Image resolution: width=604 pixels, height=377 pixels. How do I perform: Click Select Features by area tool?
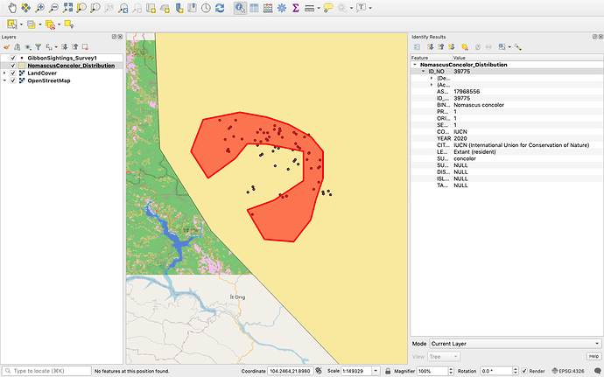12,24
